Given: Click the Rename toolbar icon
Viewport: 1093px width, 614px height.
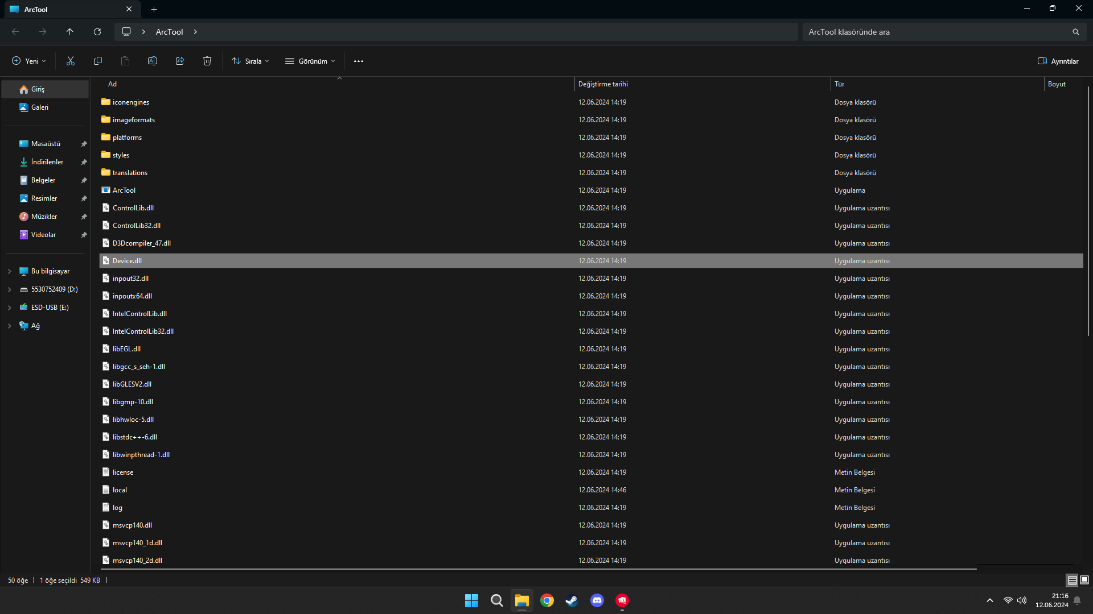Looking at the screenshot, I should pos(153,61).
